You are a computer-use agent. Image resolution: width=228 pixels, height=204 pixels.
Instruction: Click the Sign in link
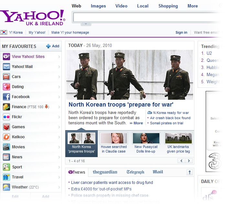tap(181, 32)
